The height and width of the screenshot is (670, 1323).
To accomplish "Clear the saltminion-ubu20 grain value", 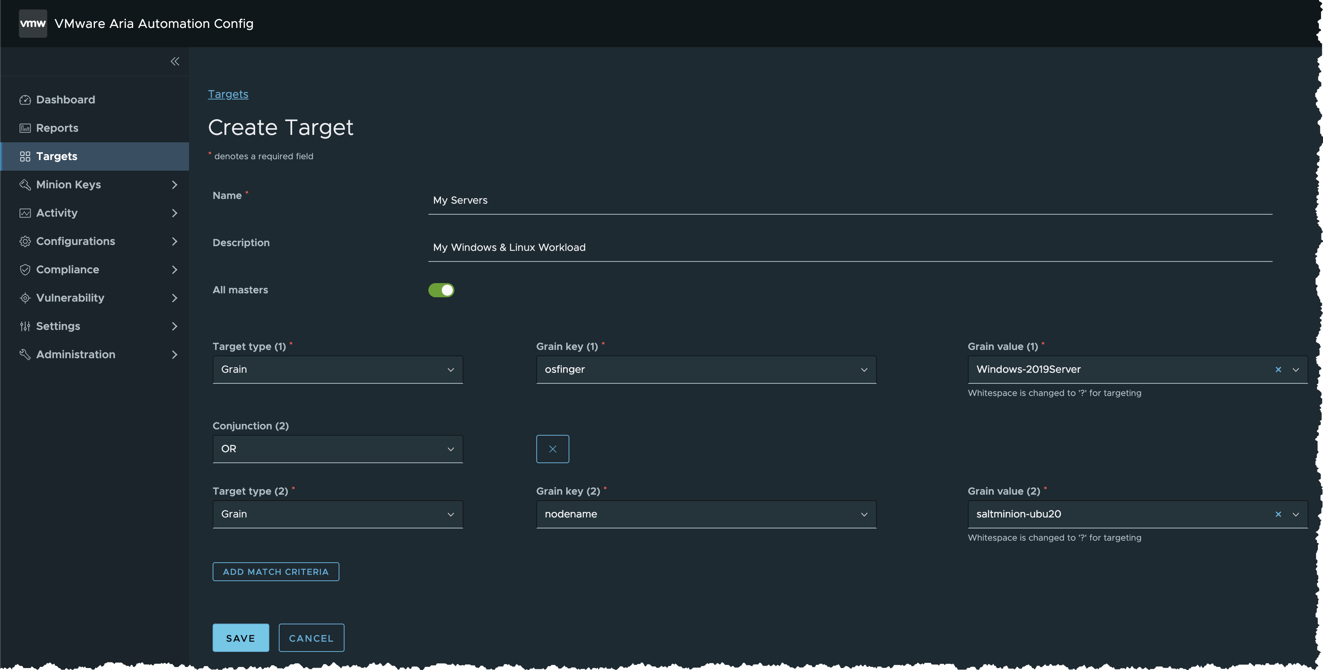I will [1279, 514].
